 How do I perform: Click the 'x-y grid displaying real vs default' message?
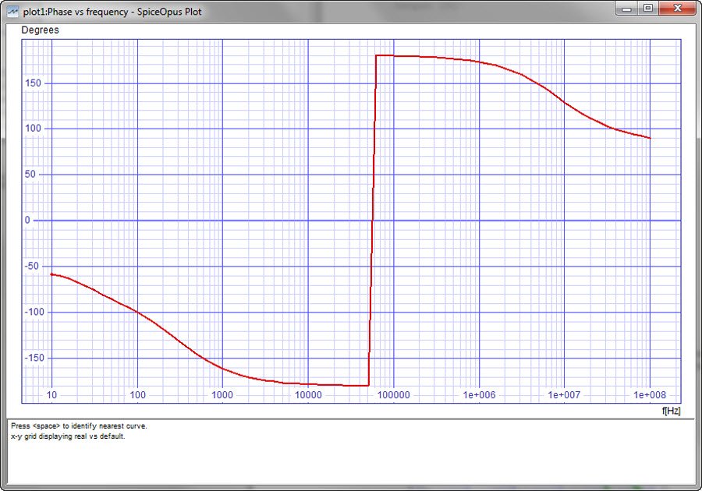[x=68, y=436]
